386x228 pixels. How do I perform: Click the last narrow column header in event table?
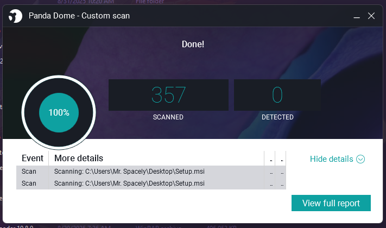coord(281,159)
